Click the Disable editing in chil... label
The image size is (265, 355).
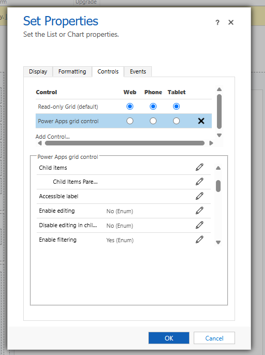[68, 225]
